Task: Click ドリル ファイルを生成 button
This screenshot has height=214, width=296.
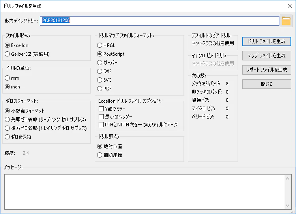Action: tap(266, 41)
